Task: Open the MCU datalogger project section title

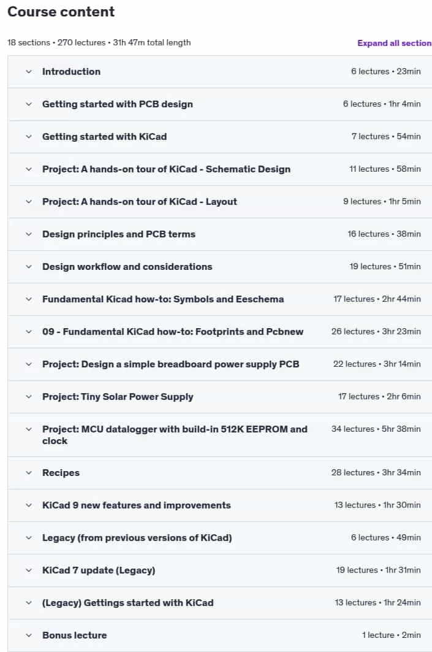Action: click(x=175, y=435)
